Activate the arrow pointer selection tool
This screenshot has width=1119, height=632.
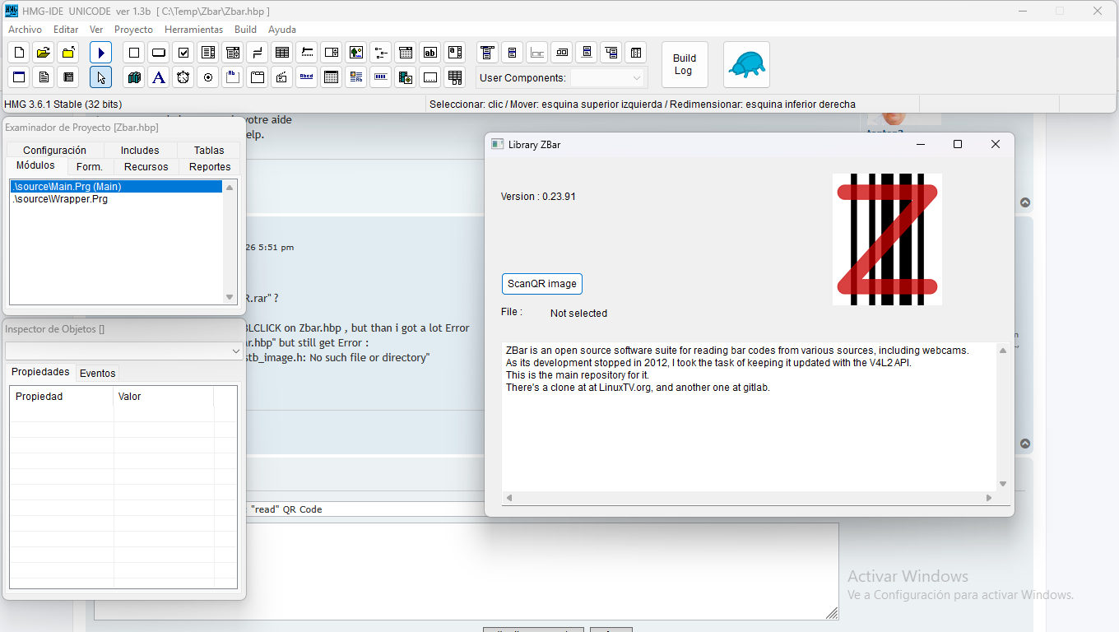(101, 77)
